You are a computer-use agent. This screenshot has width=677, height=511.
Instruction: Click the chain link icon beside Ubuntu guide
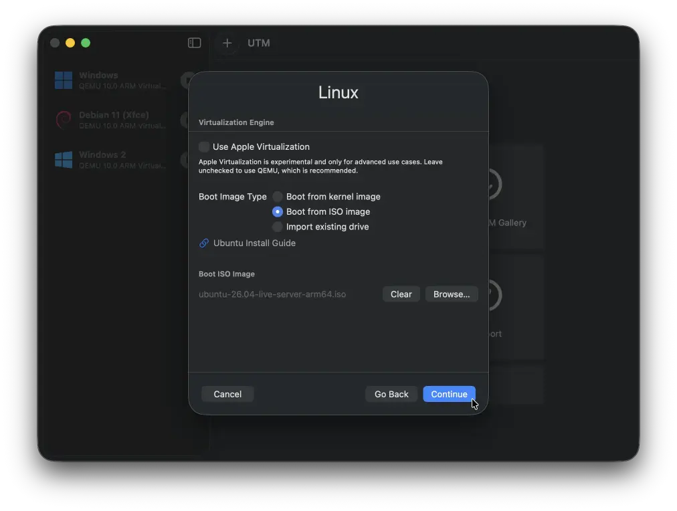[x=204, y=243]
